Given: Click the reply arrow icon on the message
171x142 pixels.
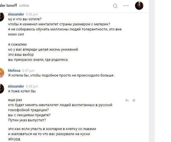Looking at the screenshot, I should pos(127,100).
